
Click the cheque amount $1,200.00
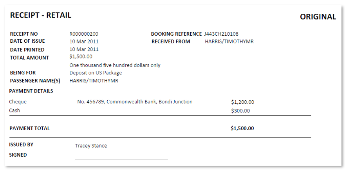pyautogui.click(x=242, y=102)
